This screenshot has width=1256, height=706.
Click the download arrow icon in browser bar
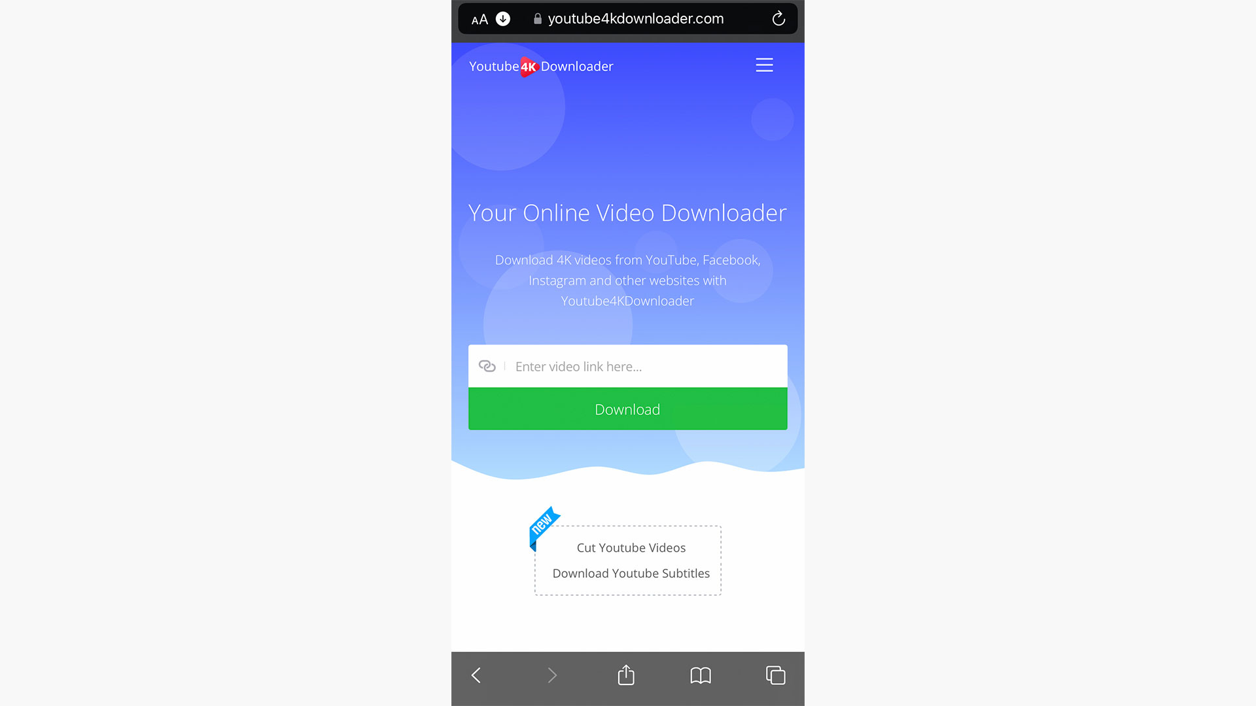point(504,18)
